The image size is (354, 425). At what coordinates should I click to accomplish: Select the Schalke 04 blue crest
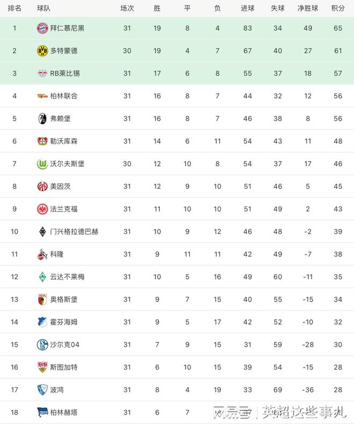point(42,345)
